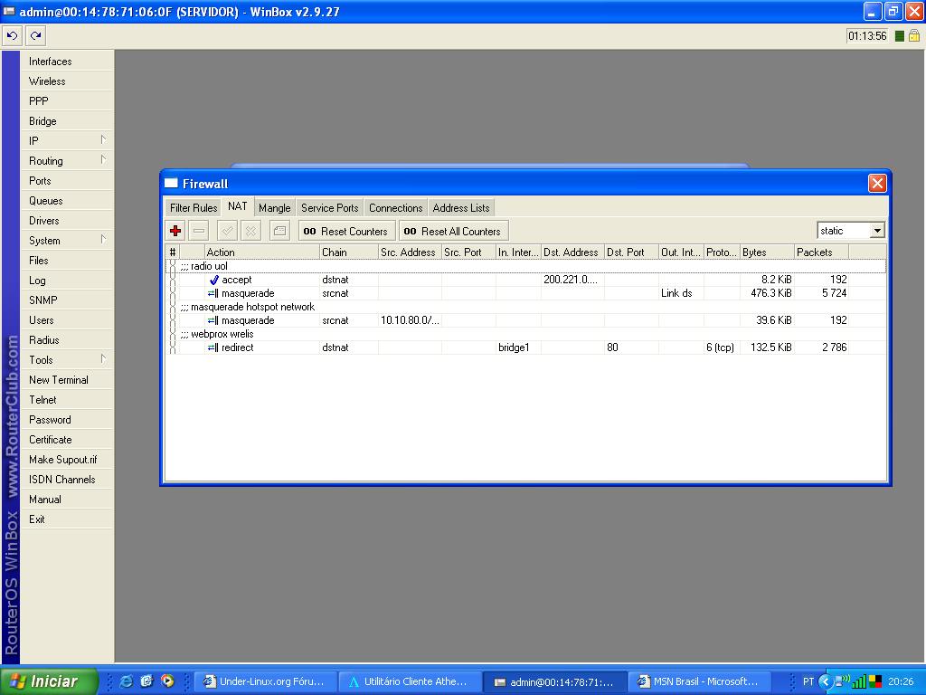Click the Link ds Out. Interface cell

[681, 294]
